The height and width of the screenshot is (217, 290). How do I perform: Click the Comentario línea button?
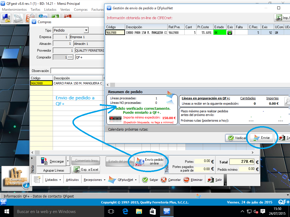(x=86, y=161)
